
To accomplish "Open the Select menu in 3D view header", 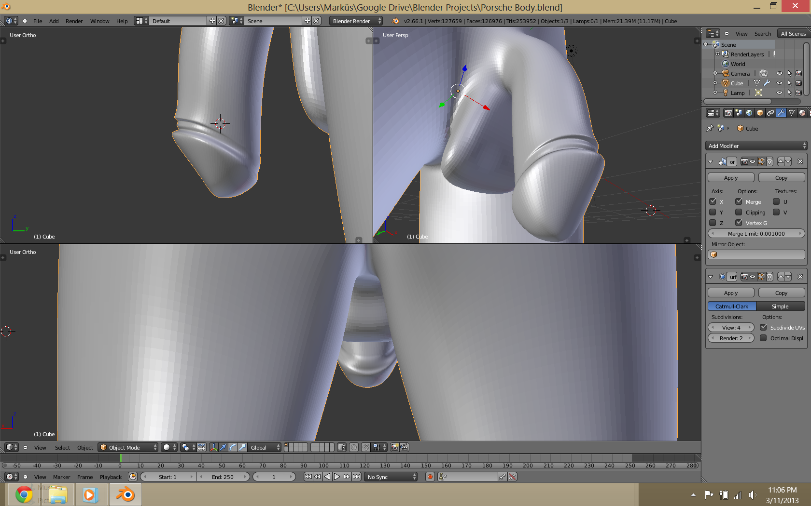I will [62, 448].
